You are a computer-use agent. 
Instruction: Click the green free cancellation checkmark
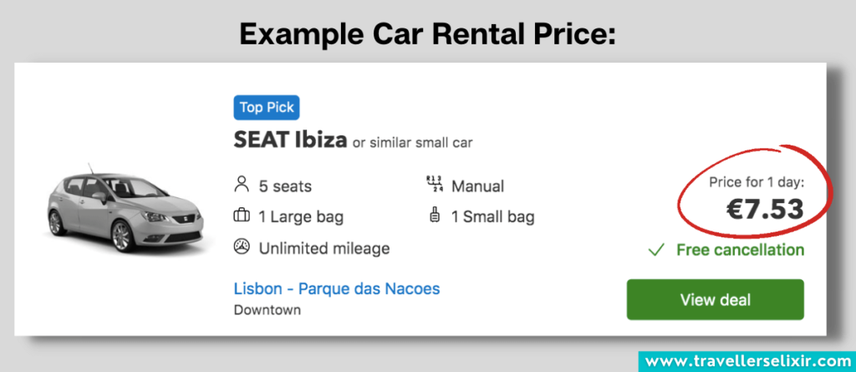click(657, 249)
